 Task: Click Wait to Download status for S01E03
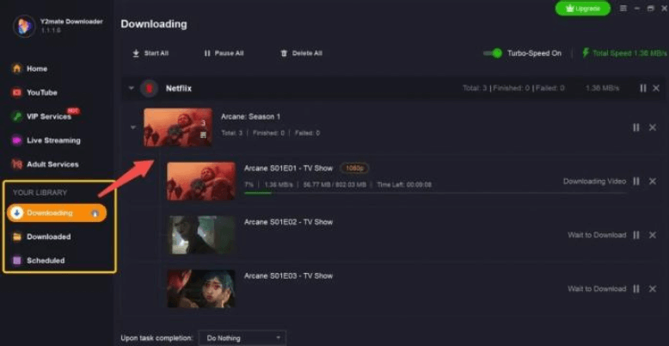(597, 288)
